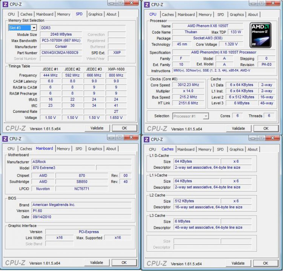This screenshot has width=283, height=271.
Task: Click OK in the ASRock mainboard window
Action: [x=124, y=263]
